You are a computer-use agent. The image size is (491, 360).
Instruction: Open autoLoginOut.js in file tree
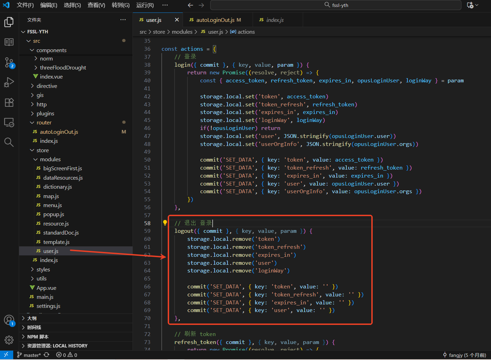coord(76,132)
